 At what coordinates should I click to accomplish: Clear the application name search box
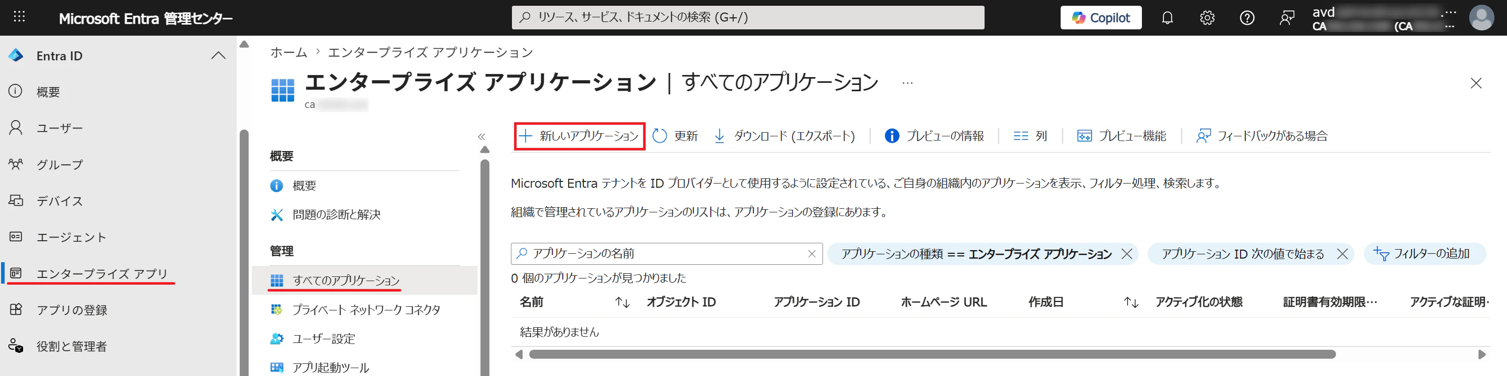pos(811,253)
